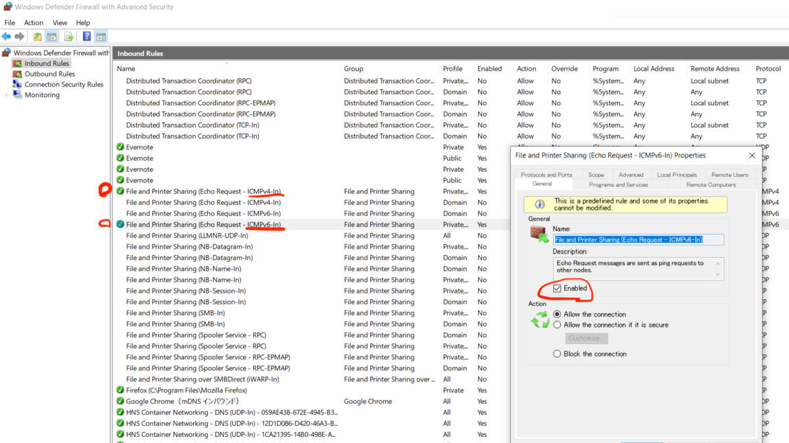
Task: Click green check icon of Google Chrome rule
Action: click(x=120, y=401)
